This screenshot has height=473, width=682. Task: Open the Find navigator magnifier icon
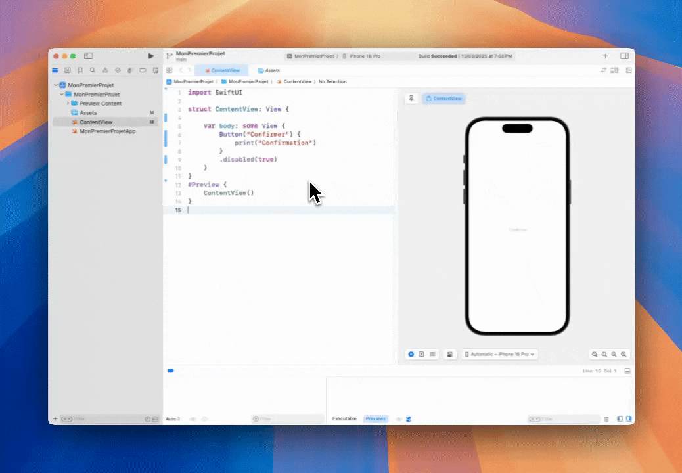pos(93,70)
